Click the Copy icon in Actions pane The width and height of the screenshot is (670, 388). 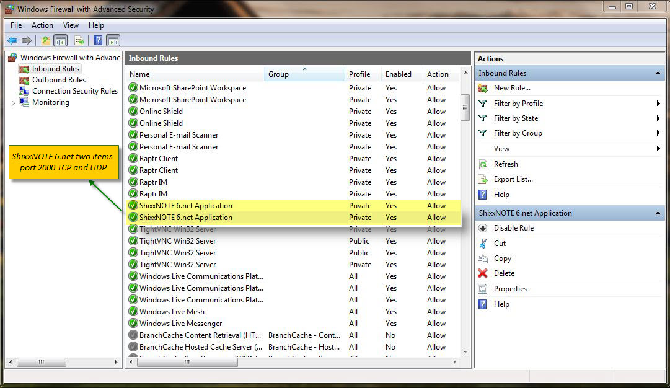click(x=483, y=258)
